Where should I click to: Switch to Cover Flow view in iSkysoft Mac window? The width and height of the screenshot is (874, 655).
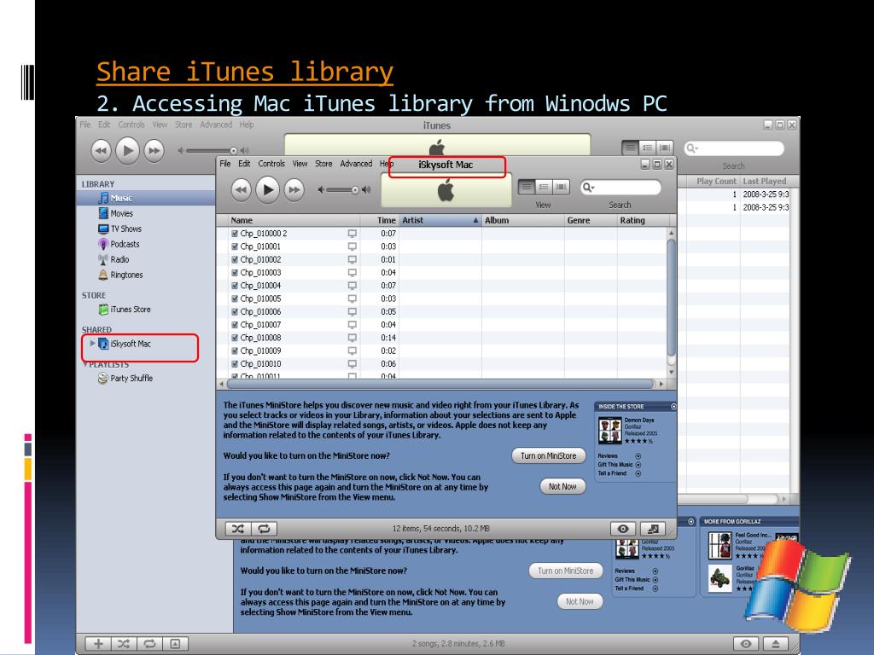(562, 187)
